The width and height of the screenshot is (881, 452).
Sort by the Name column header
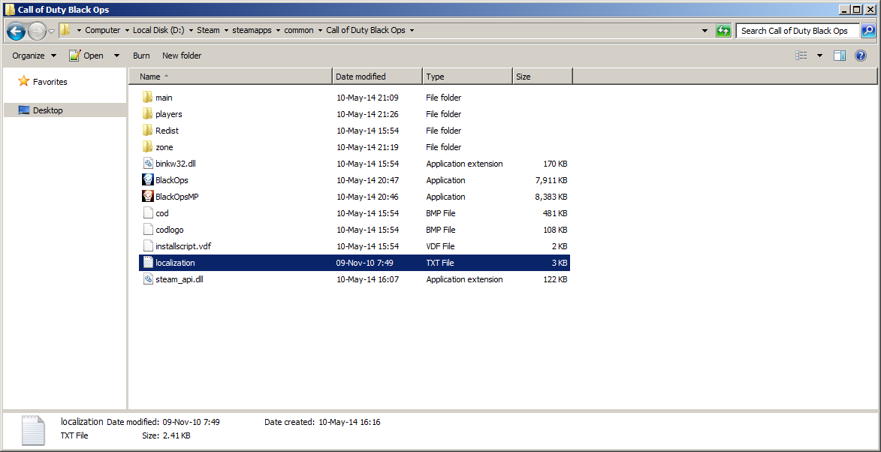231,77
